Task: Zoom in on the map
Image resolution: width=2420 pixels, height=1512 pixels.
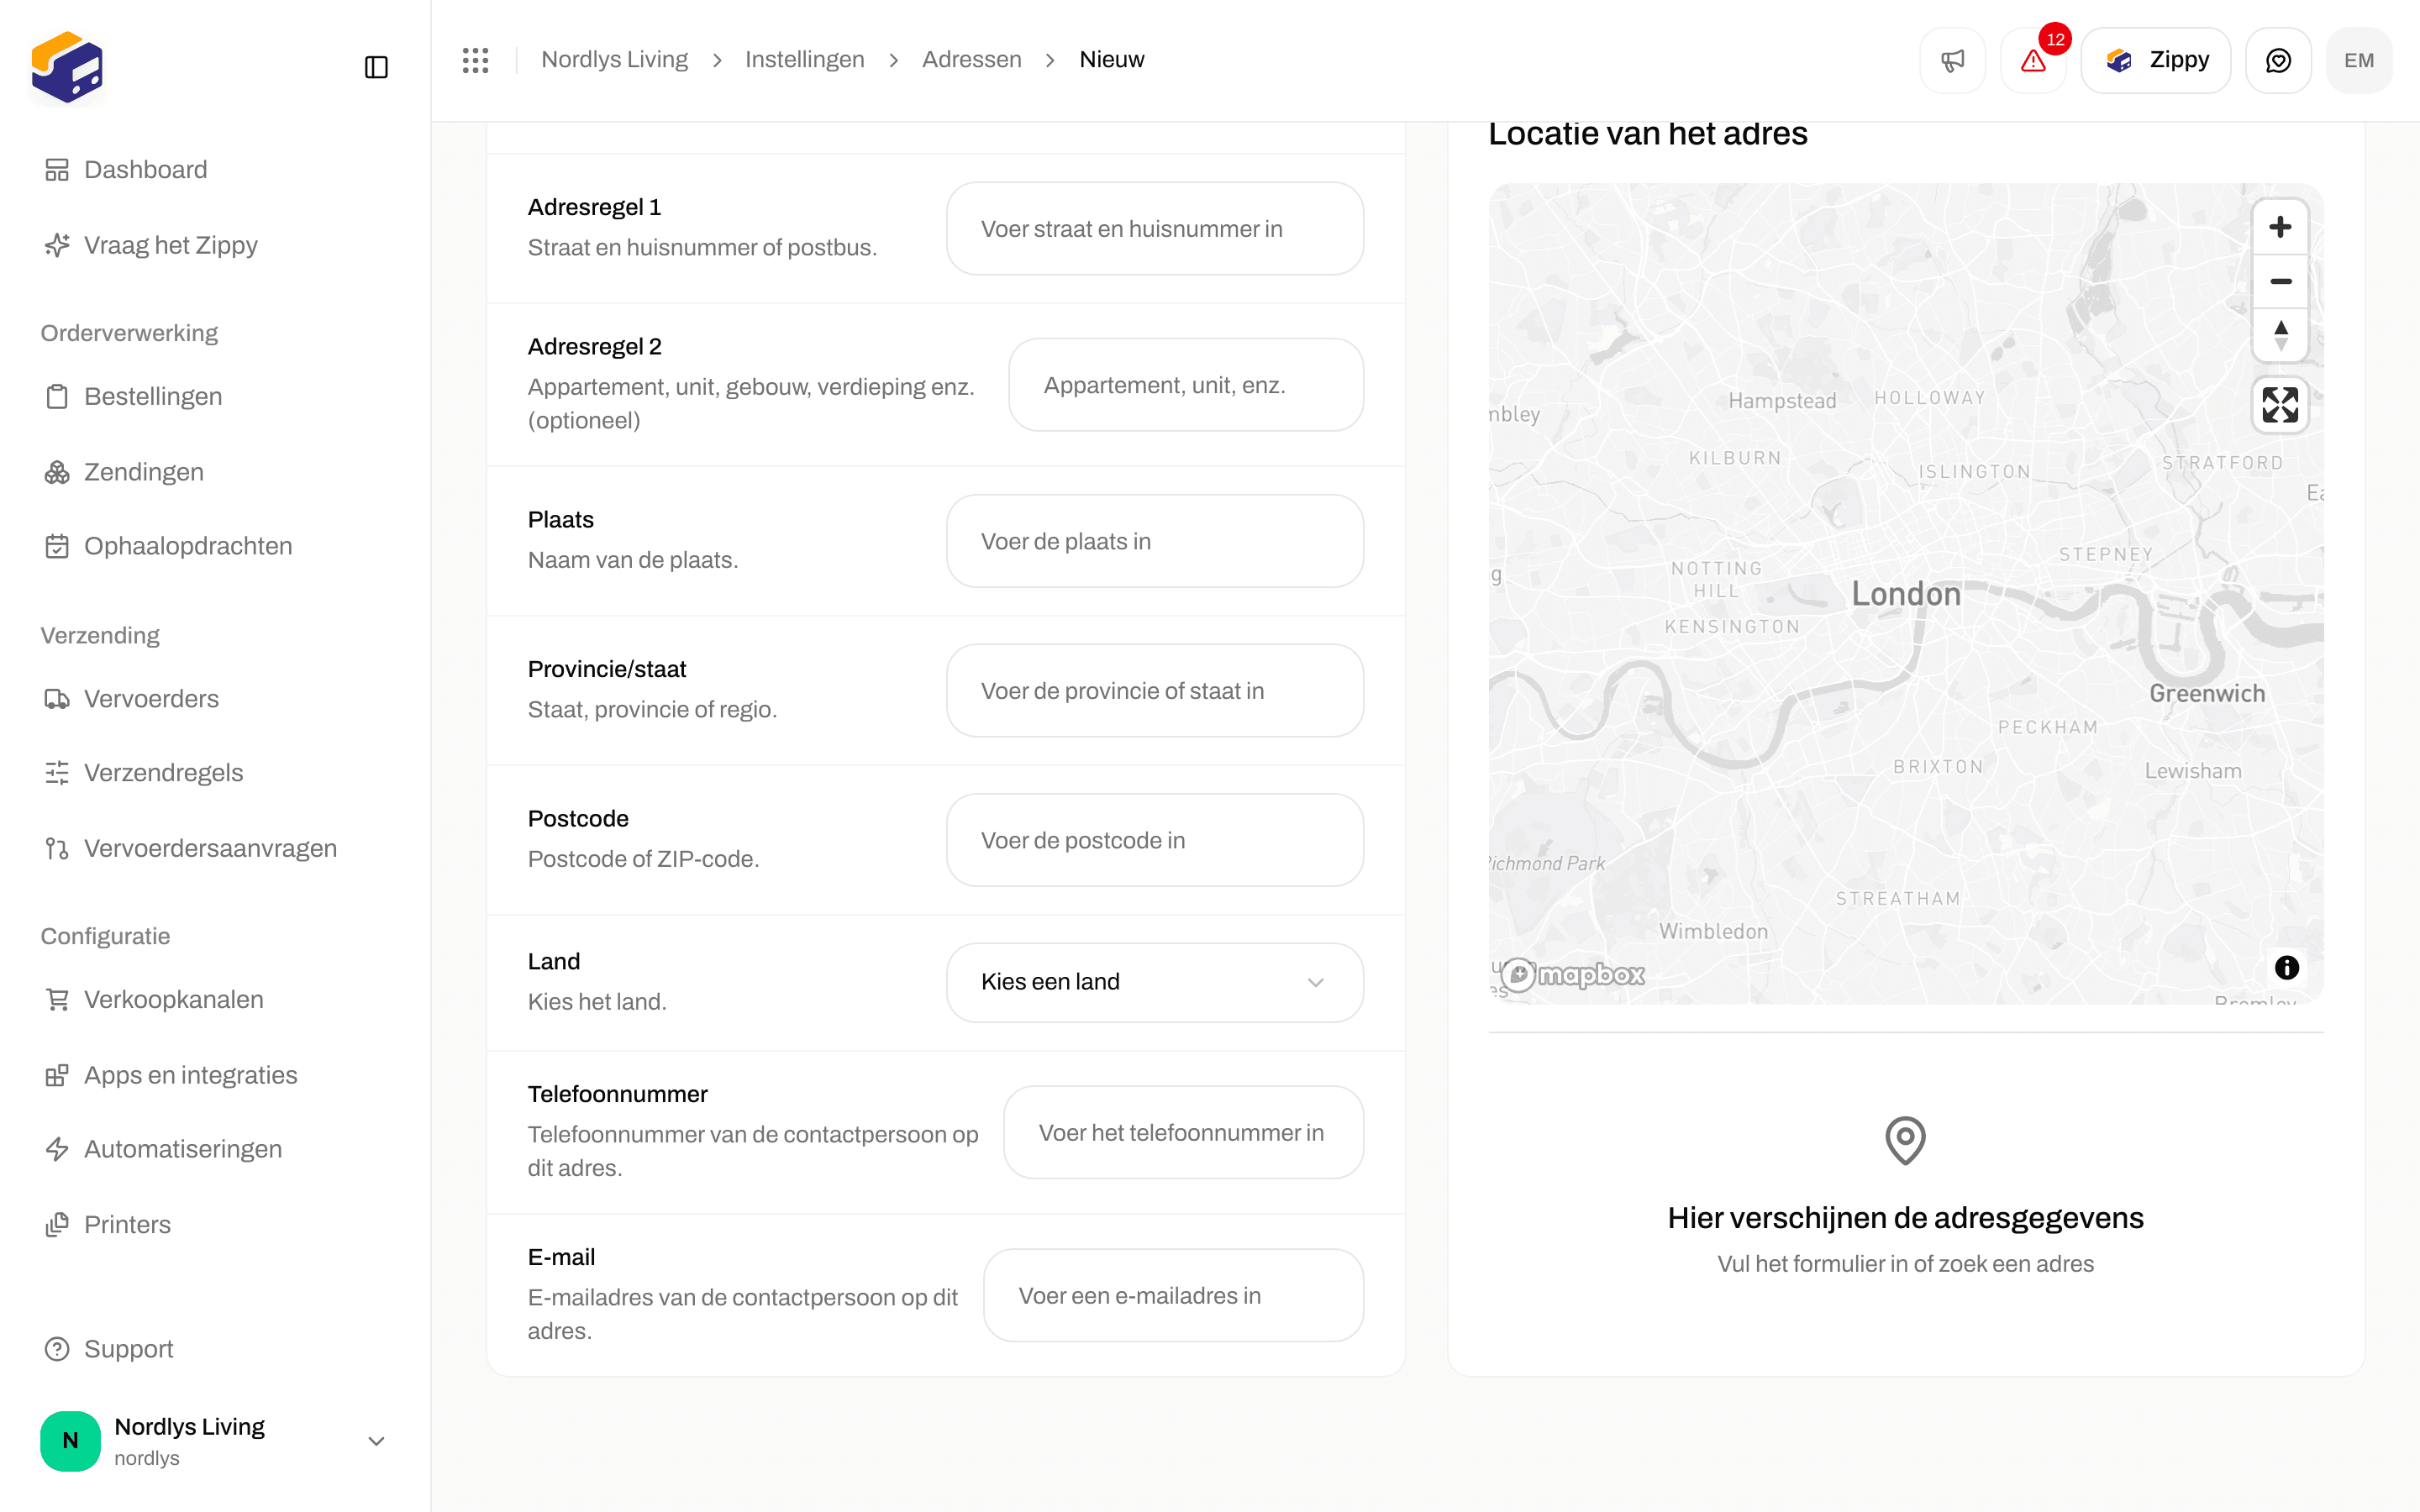Action: 2280,227
